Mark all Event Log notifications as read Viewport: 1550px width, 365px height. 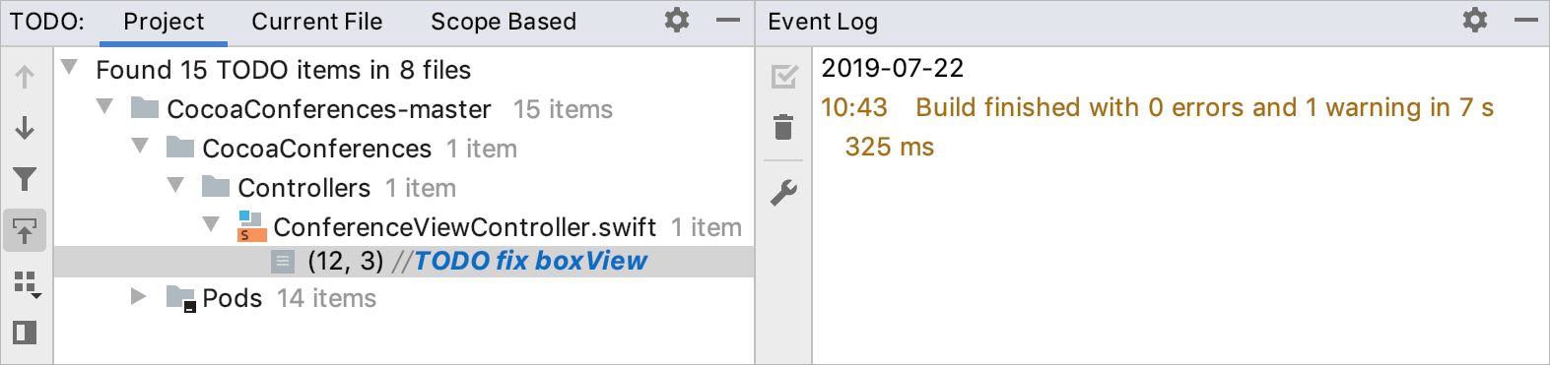pyautogui.click(x=784, y=77)
